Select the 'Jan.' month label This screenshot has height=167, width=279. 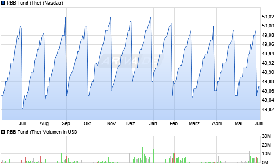154,123
